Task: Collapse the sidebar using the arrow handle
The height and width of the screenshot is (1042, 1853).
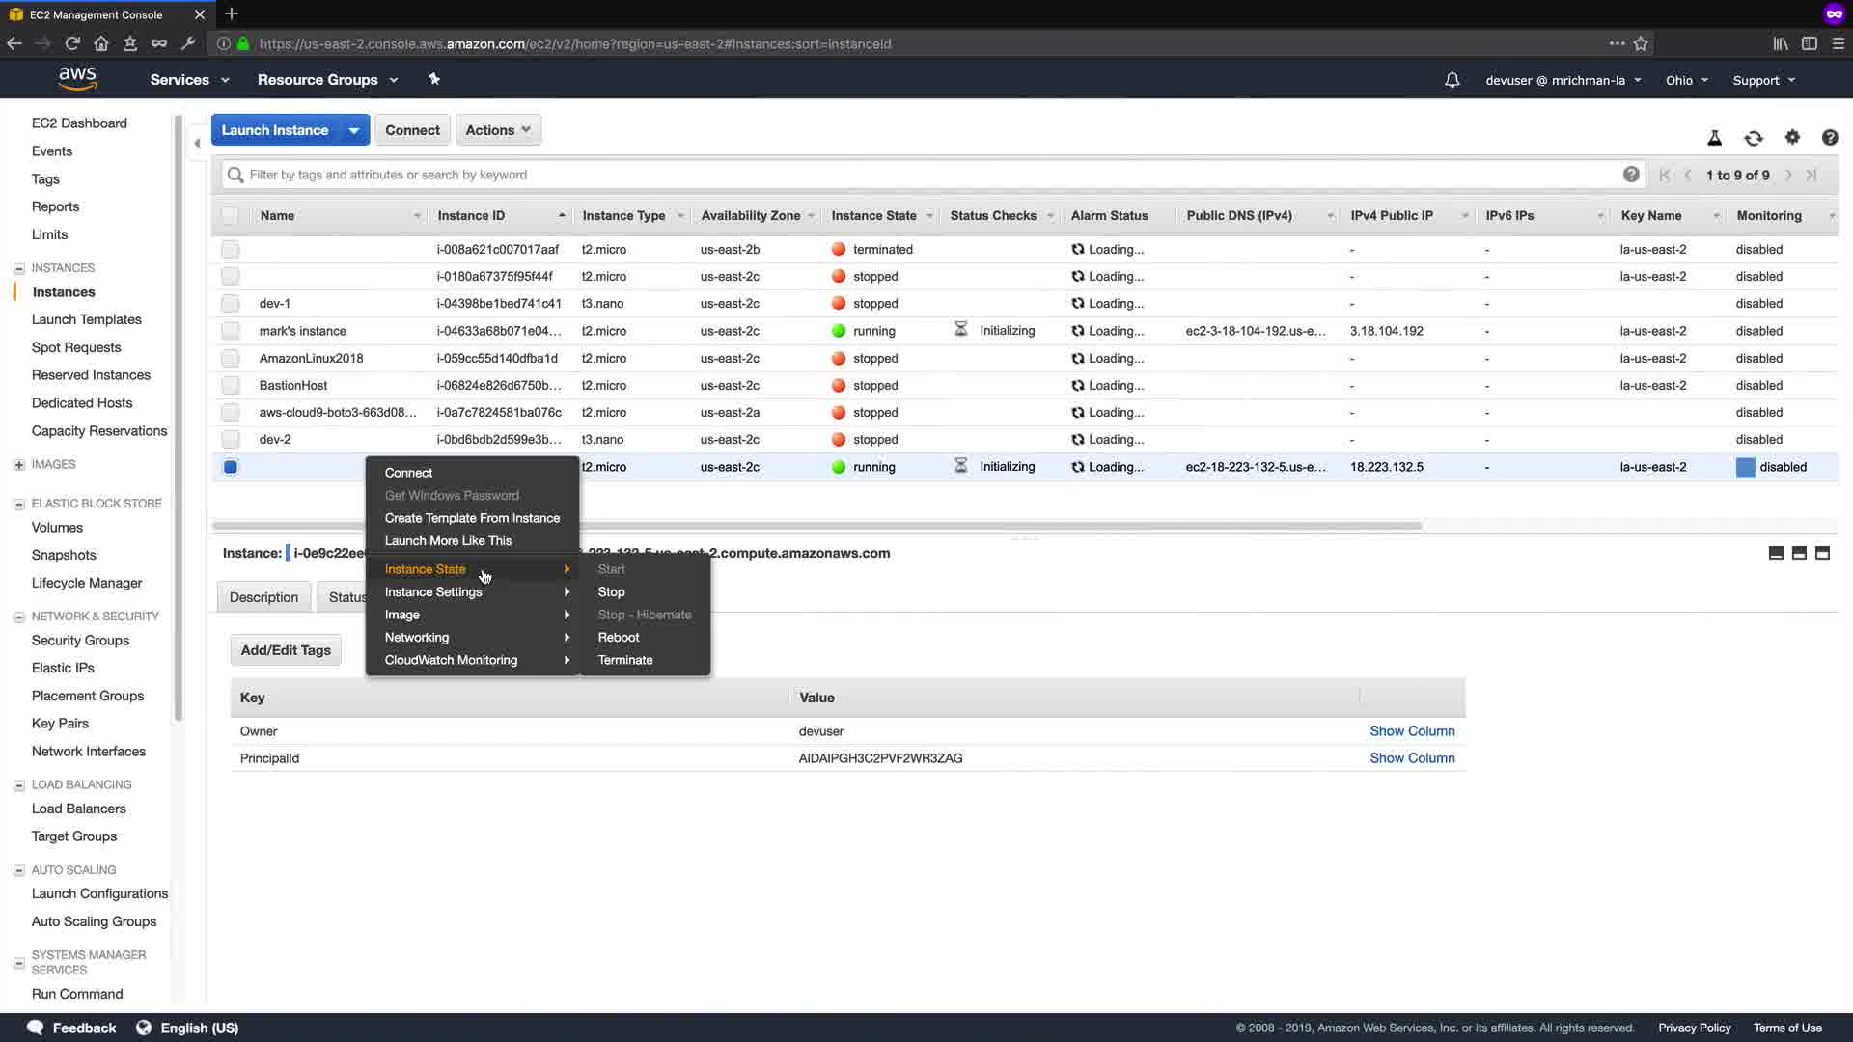Action: pyautogui.click(x=197, y=143)
